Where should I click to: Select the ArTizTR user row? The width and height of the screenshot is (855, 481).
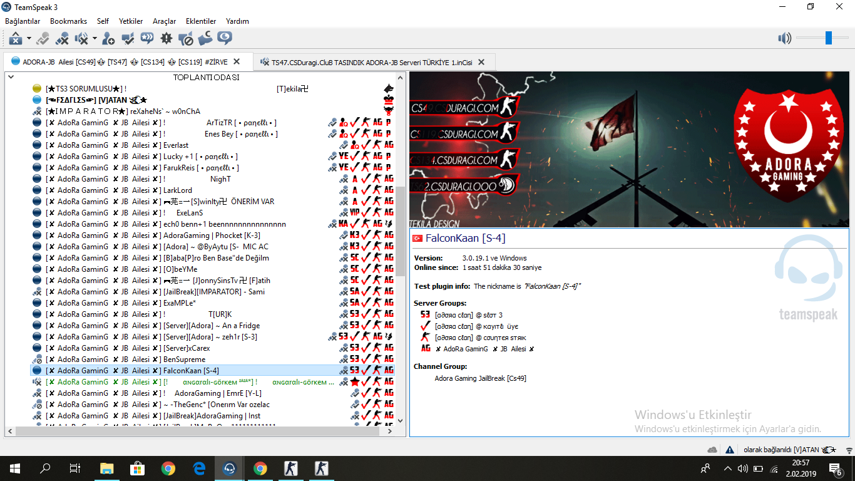212,123
